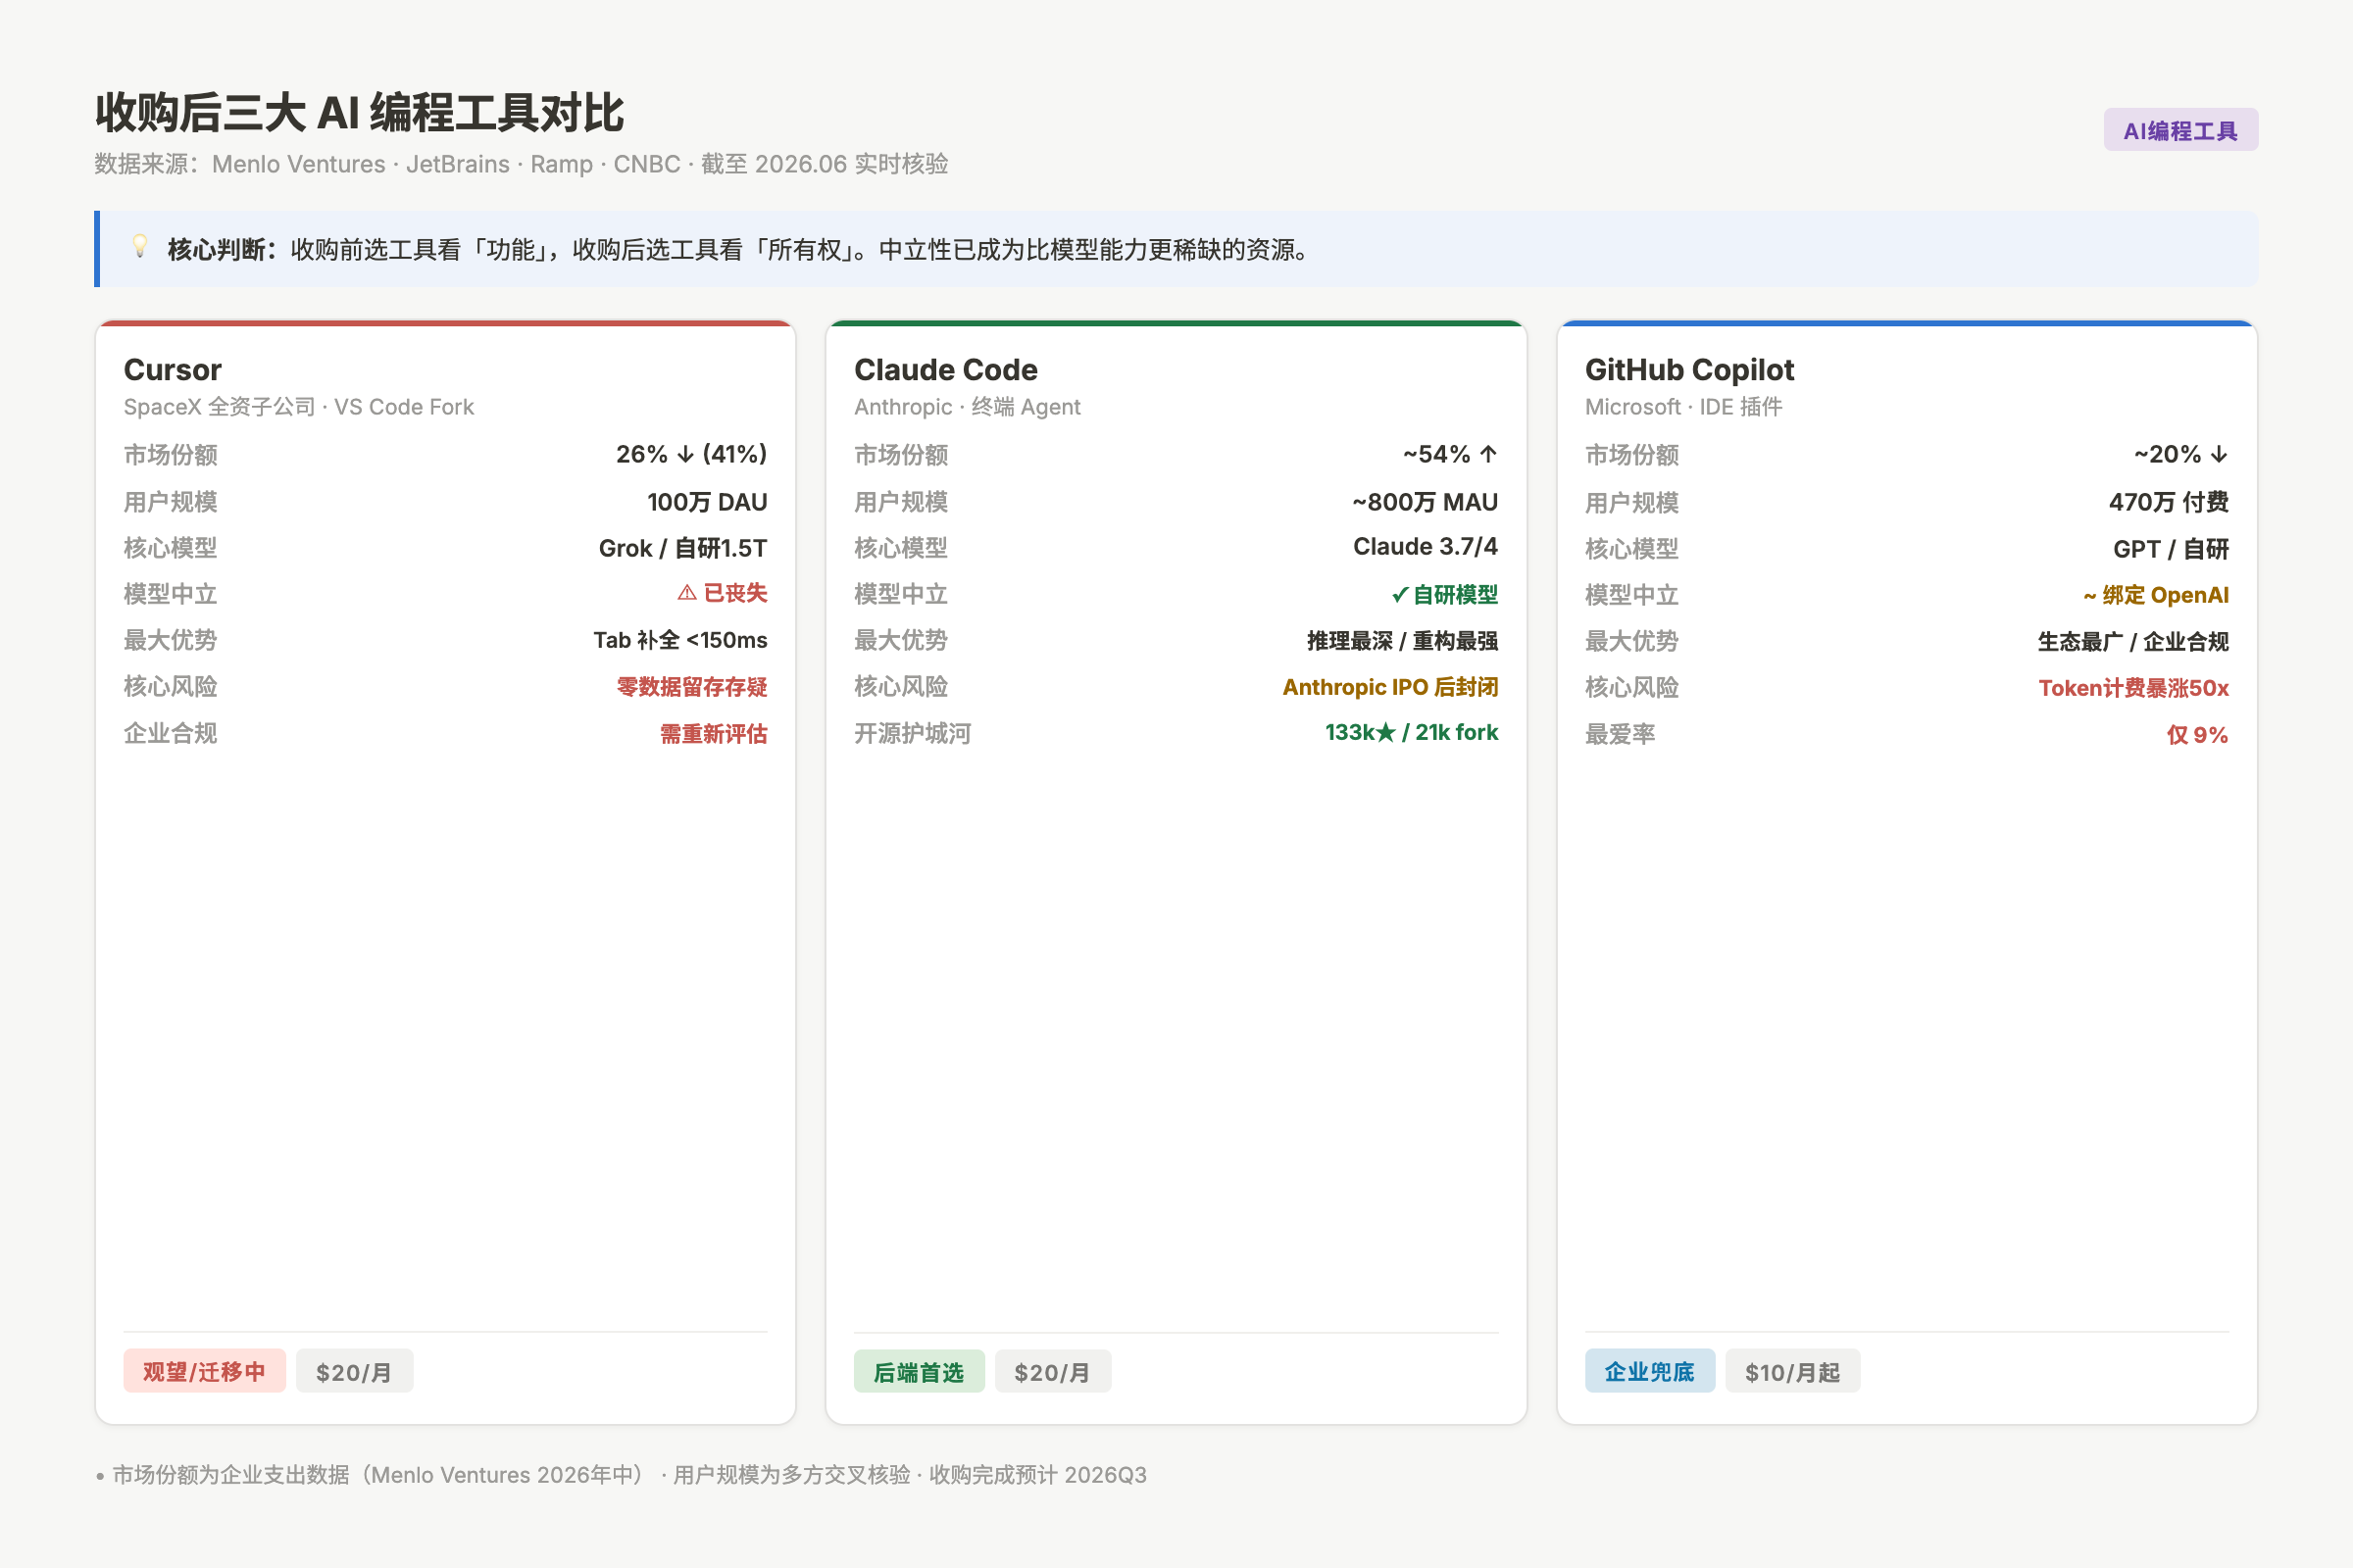Image resolution: width=2353 pixels, height=1568 pixels.
Task: Click the Cursor market share value 26% ↓ (41%)
Action: tap(691, 454)
